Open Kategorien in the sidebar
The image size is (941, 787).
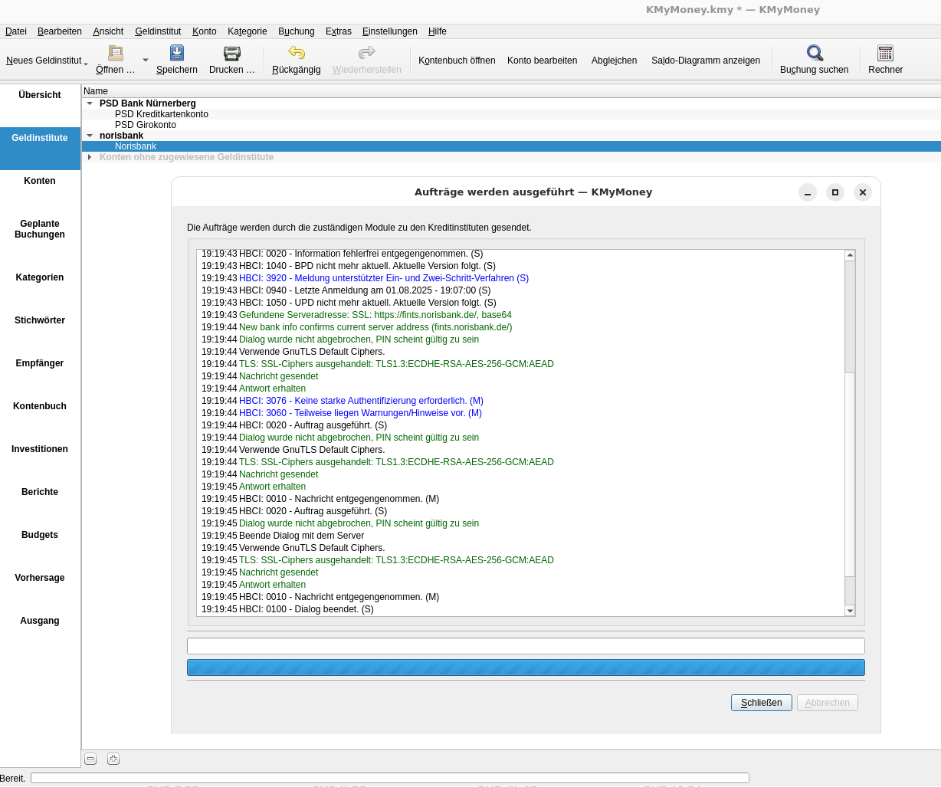tap(40, 277)
